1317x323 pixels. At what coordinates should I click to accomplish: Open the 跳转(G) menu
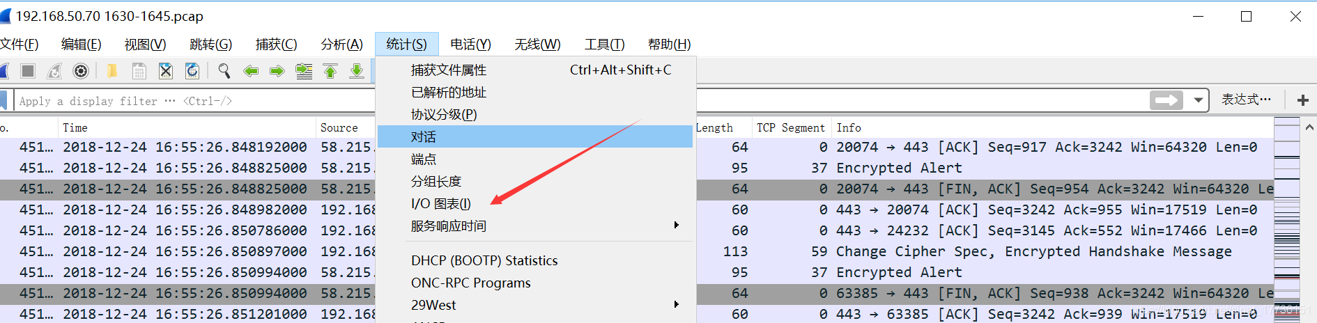pos(210,45)
